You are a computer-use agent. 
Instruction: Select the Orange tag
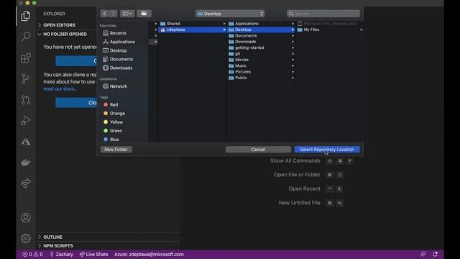point(114,114)
